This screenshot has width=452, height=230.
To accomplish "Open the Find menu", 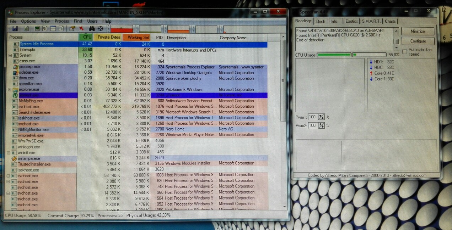I will [x=78, y=21].
